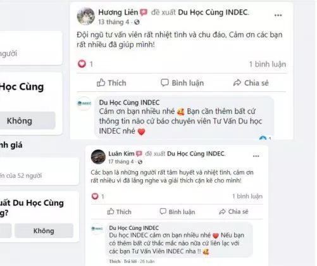Click Thích on Luân Kim's post
This screenshot has width=317, height=266.
point(119,212)
